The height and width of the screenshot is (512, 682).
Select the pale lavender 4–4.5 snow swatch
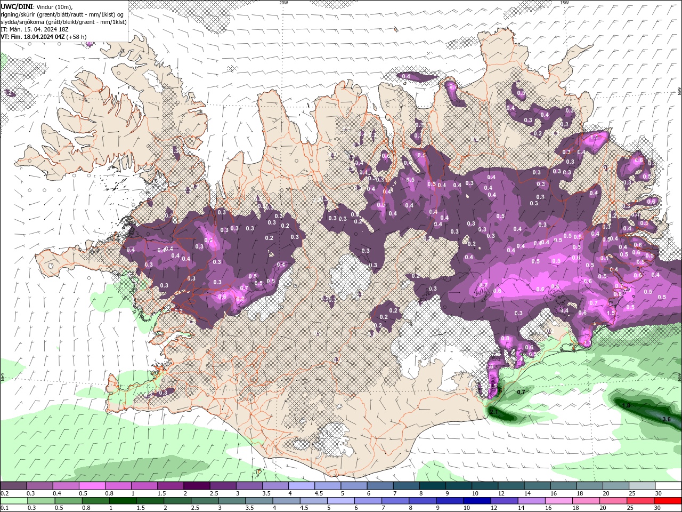pos(302,486)
